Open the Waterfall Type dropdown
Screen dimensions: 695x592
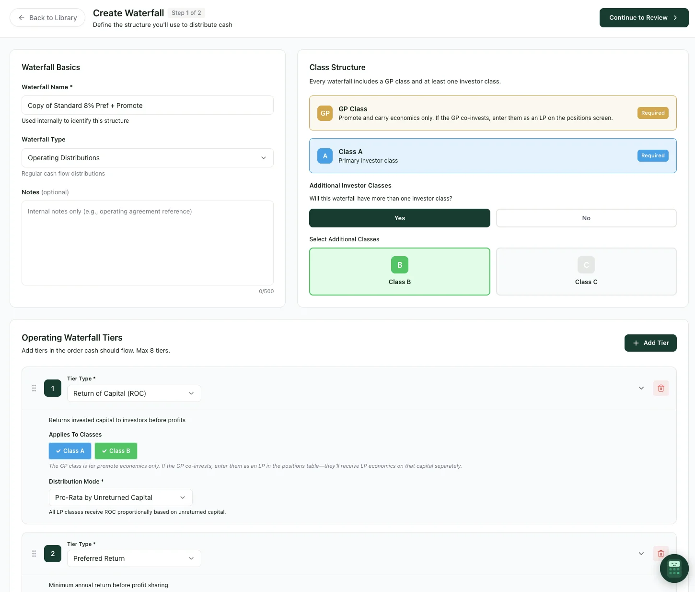pos(147,157)
